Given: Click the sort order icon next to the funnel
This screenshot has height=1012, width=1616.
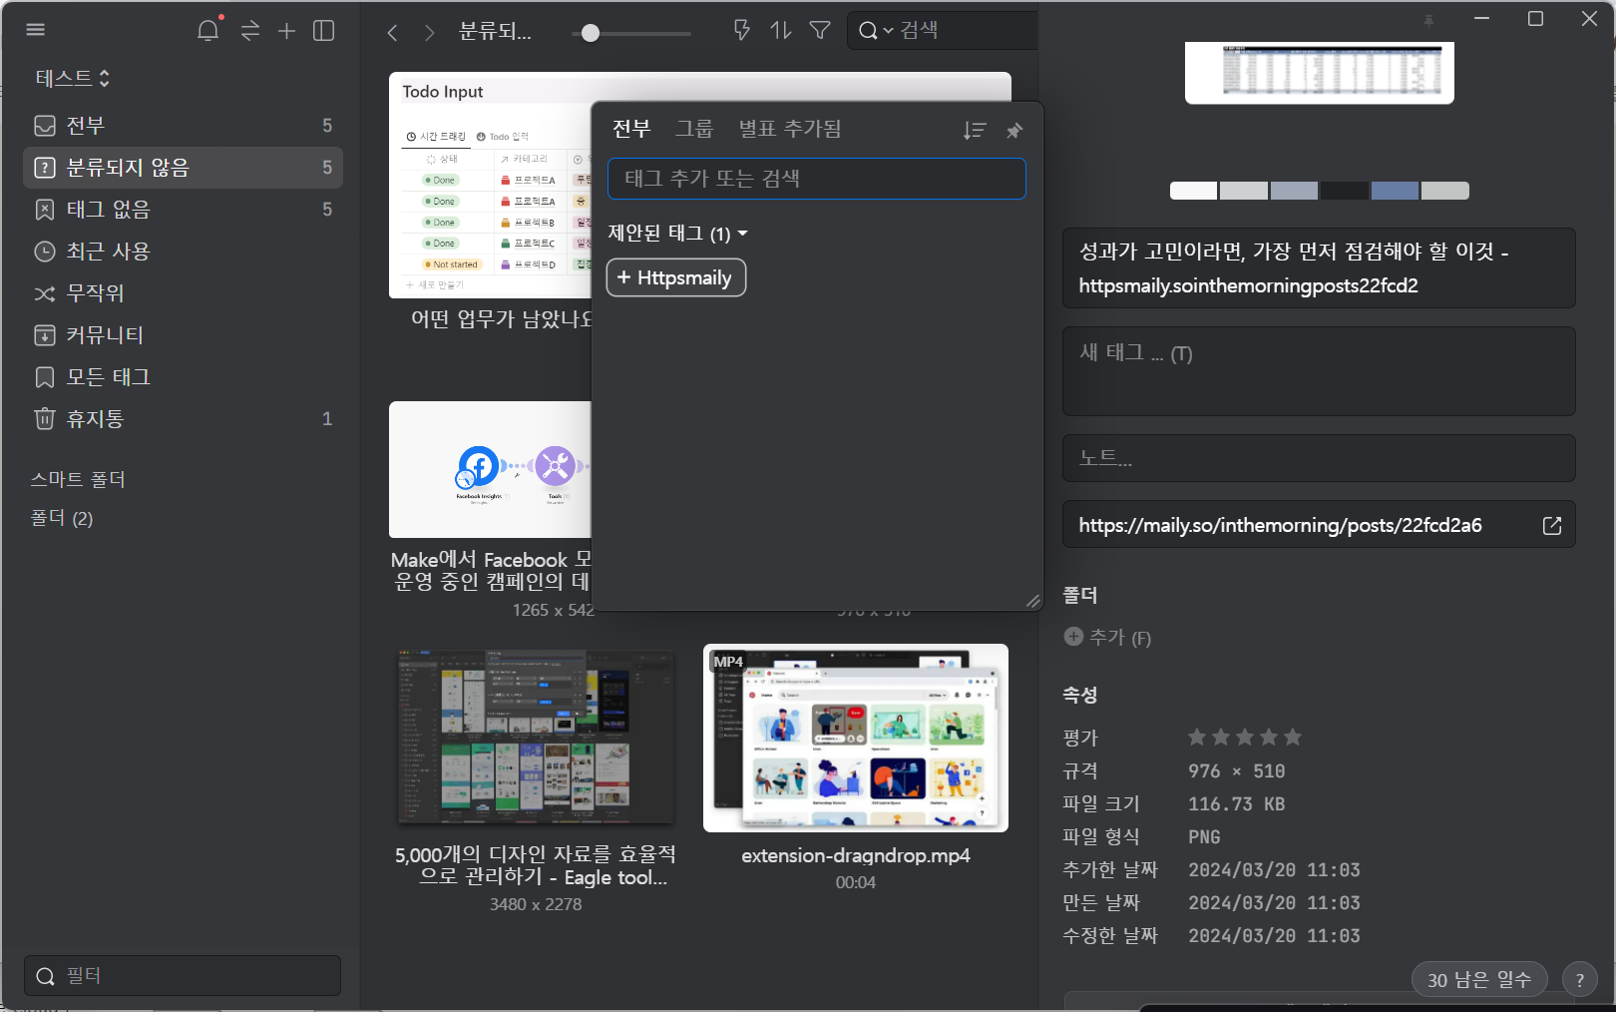Looking at the screenshot, I should point(780,31).
